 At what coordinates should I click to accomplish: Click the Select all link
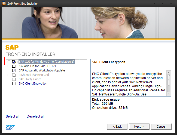click(13, 116)
